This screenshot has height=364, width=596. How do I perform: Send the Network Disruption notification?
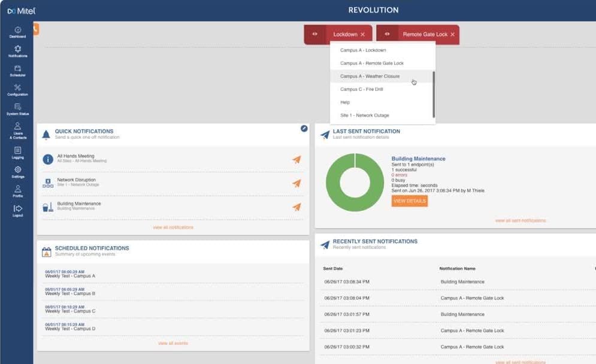coord(297,183)
